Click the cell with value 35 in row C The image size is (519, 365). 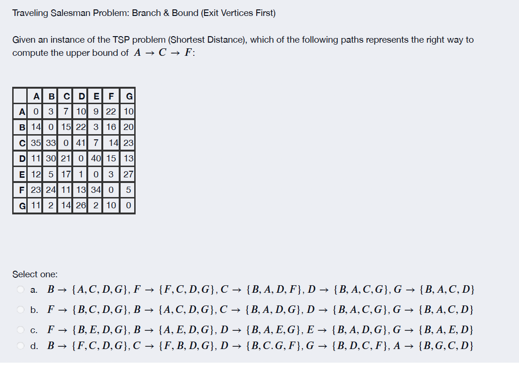coord(36,142)
